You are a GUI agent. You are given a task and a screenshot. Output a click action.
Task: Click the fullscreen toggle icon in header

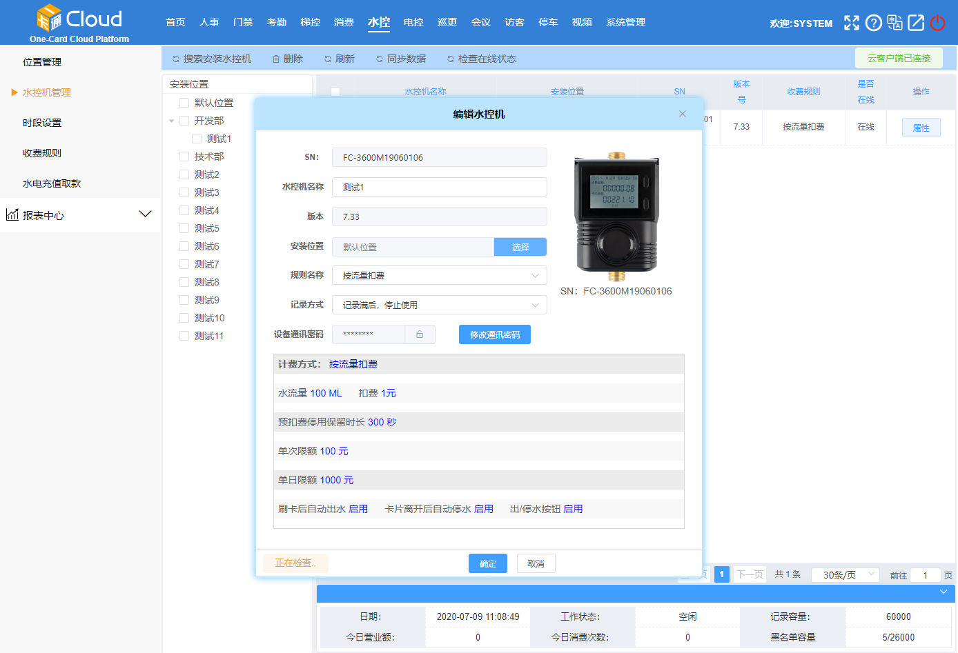(852, 23)
